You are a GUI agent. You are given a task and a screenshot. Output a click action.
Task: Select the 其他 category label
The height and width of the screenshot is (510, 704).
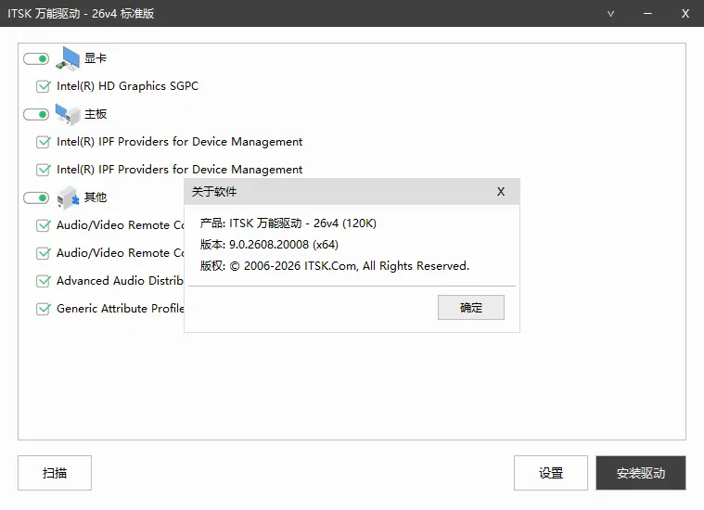[96, 198]
